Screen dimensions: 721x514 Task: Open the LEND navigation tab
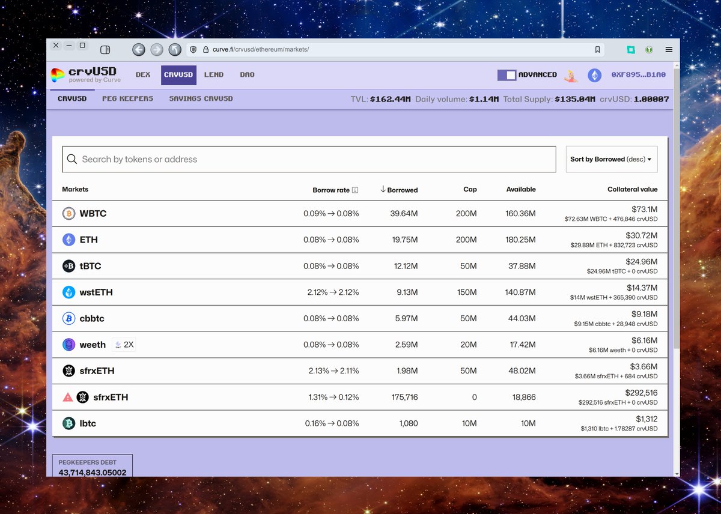pyautogui.click(x=214, y=75)
